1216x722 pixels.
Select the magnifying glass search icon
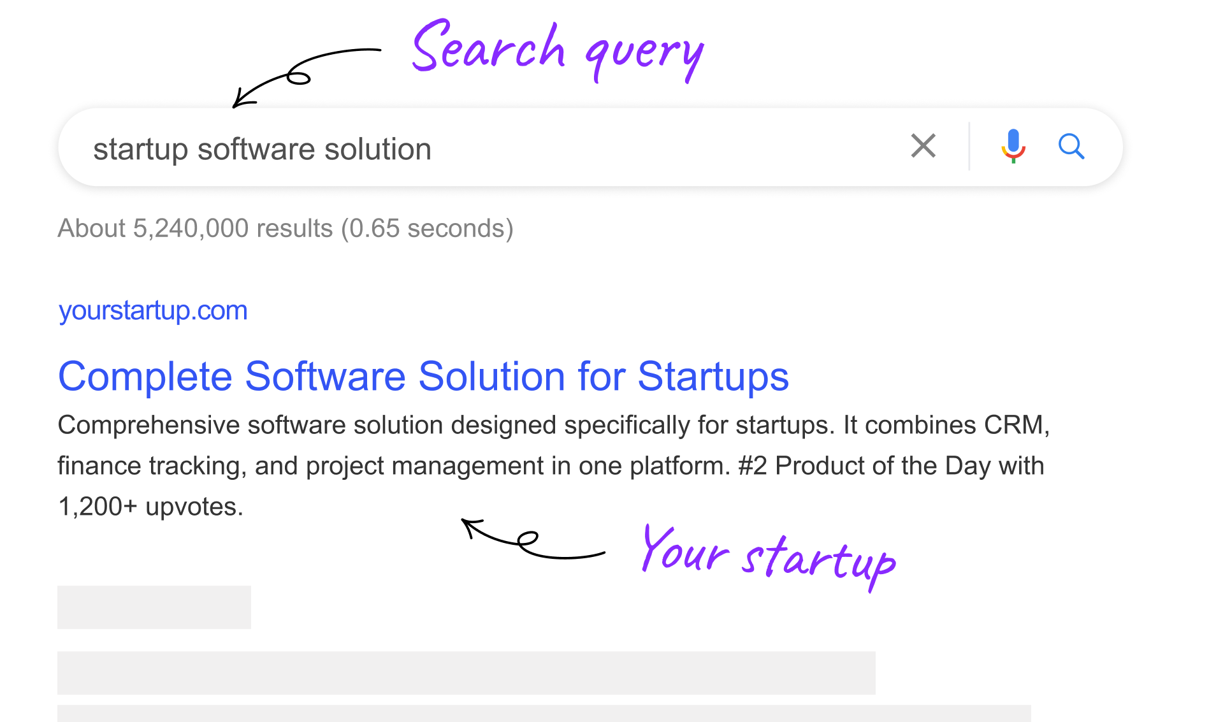[1072, 147]
